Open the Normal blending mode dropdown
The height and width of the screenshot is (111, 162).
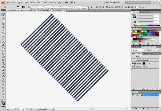pyautogui.click(x=139, y=50)
